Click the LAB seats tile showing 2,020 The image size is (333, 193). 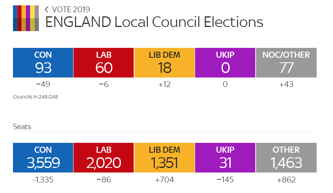pyautogui.click(x=104, y=158)
